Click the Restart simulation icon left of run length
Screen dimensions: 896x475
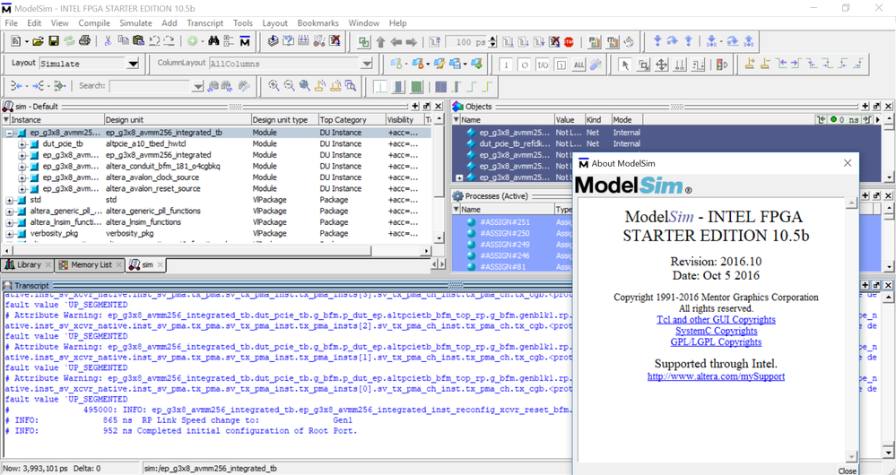coord(435,41)
